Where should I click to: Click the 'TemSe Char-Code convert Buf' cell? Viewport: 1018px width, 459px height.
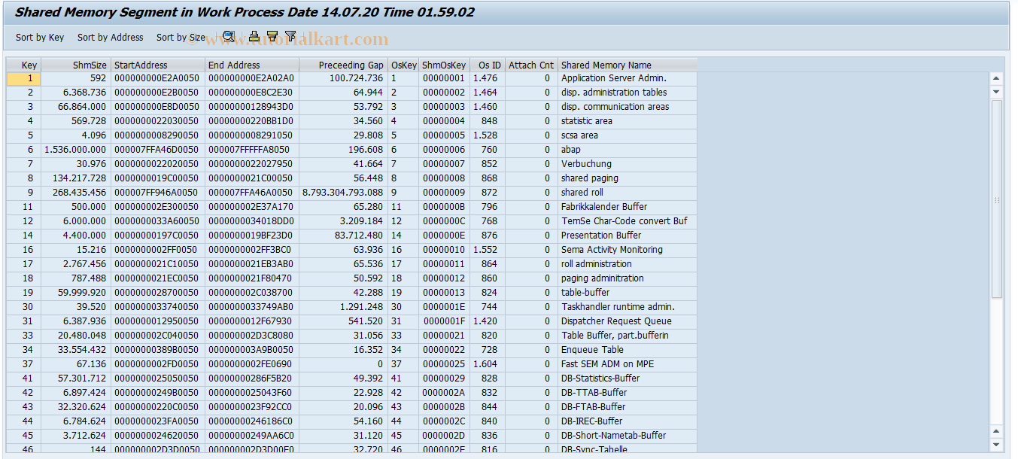pos(628,221)
